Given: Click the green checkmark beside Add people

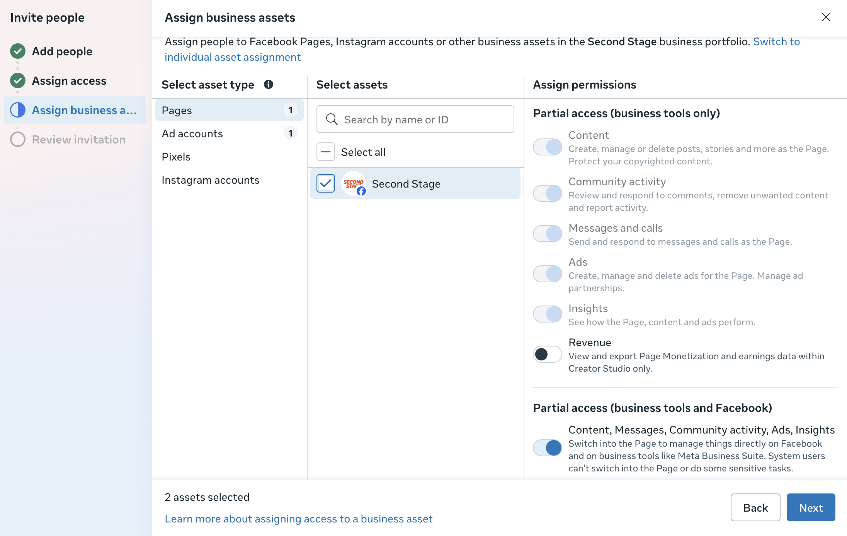Looking at the screenshot, I should (x=18, y=51).
